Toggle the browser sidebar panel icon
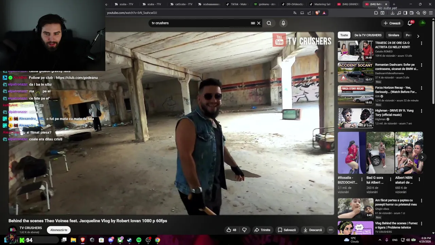The width and height of the screenshot is (435, 245). point(405,13)
